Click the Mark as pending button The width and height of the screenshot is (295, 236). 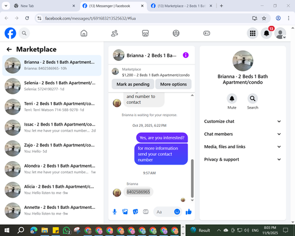pos(133,84)
